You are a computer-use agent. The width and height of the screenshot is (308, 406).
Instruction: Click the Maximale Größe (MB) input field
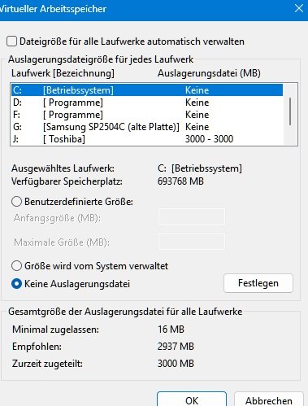[x=192, y=242]
